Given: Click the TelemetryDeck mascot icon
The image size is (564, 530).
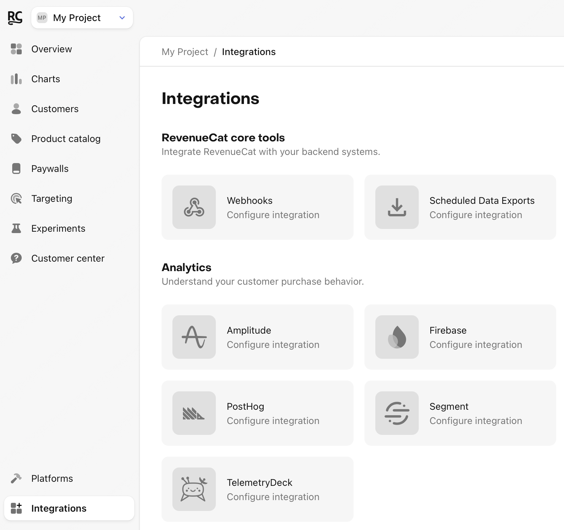Looking at the screenshot, I should 194,489.
